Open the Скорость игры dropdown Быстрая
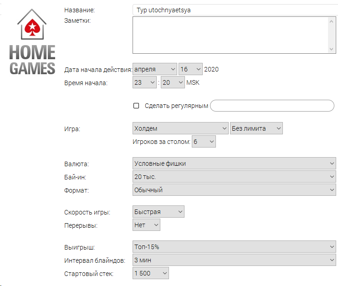This screenshot has height=286, width=338. click(x=159, y=212)
